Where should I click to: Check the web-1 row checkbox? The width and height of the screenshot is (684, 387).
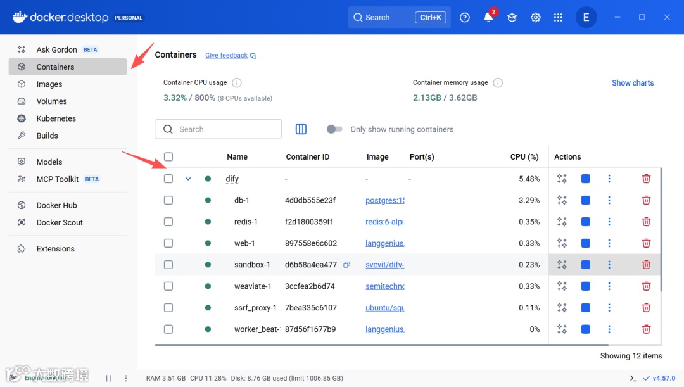pyautogui.click(x=168, y=243)
